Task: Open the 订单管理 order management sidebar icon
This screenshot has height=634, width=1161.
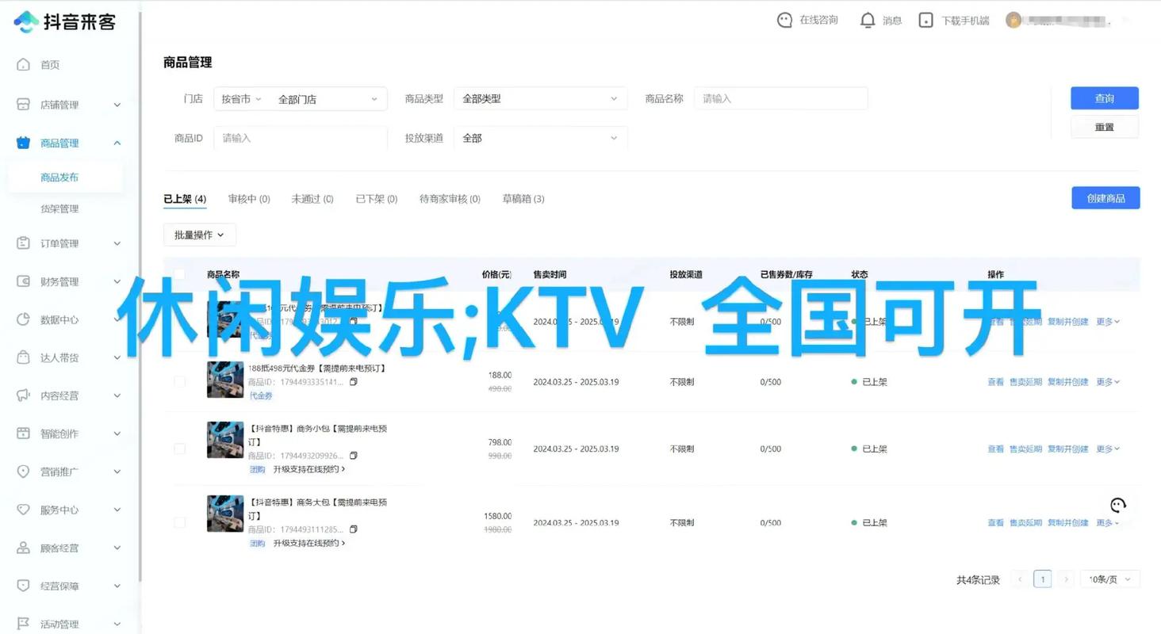Action: tap(24, 243)
